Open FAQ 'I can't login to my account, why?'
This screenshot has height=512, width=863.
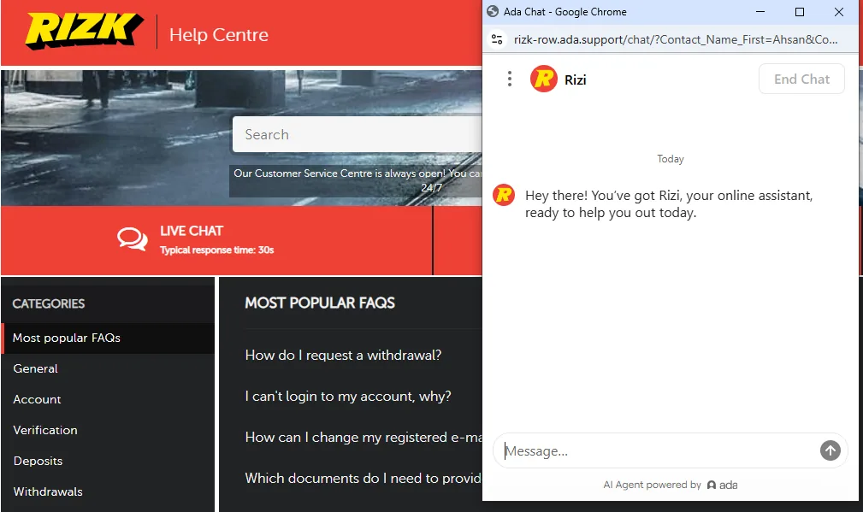348,396
